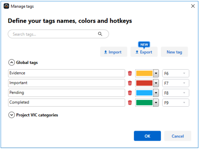
Task: Click the search magnifier icon
Action: (100, 34)
